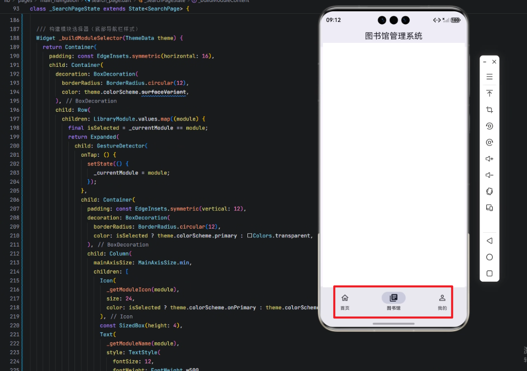Click the multi-device screen icon in emulator toolbar
527x371 pixels.
[x=489, y=208]
